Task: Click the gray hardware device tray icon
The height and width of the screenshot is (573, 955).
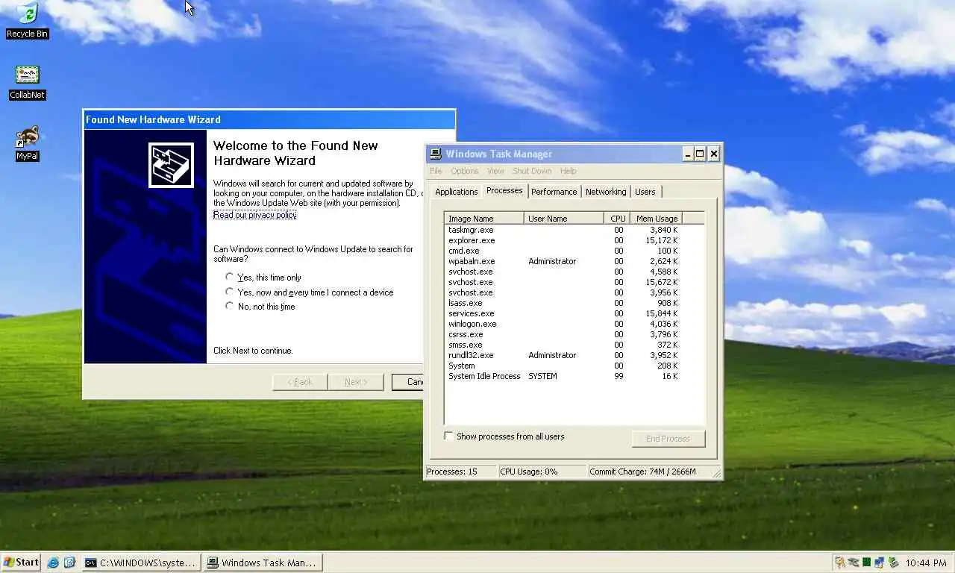Action: pos(853,563)
